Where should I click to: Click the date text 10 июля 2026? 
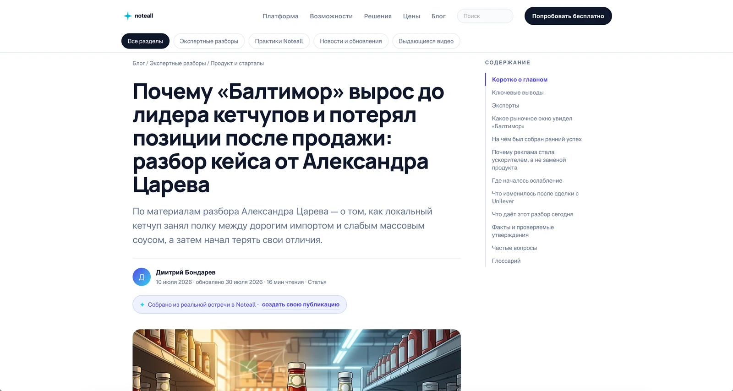tap(174, 282)
